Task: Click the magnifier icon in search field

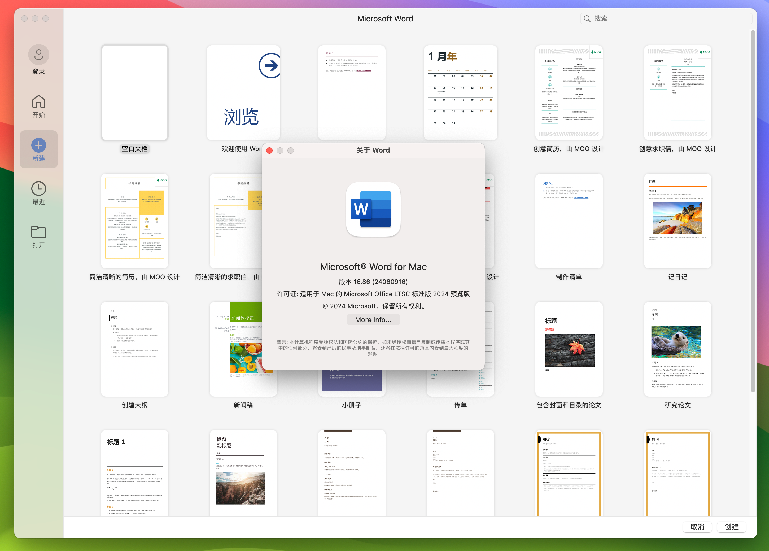Action: (587, 19)
